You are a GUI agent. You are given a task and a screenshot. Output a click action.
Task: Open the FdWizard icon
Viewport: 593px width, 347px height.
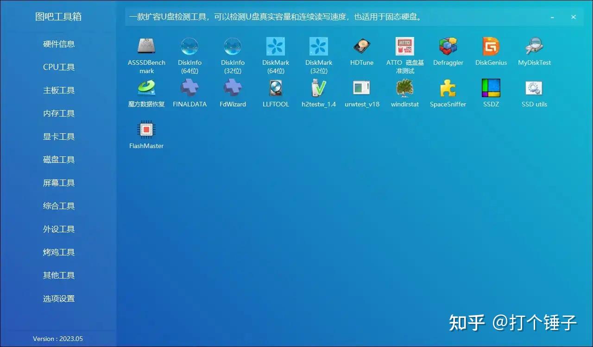point(233,88)
